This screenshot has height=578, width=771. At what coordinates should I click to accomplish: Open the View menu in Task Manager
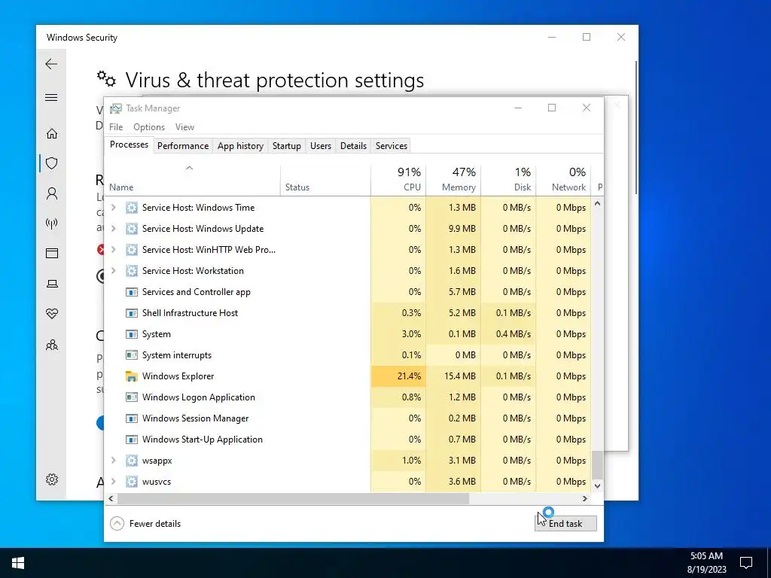point(185,126)
